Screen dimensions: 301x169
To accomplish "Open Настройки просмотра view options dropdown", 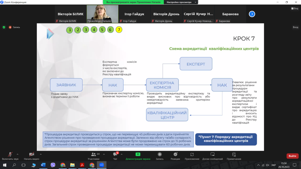I will 180,2.
